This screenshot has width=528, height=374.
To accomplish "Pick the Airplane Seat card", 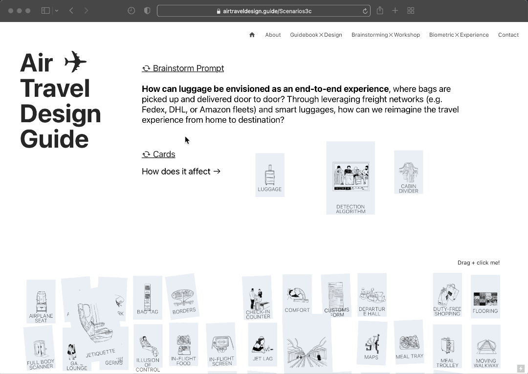I will point(41,302).
